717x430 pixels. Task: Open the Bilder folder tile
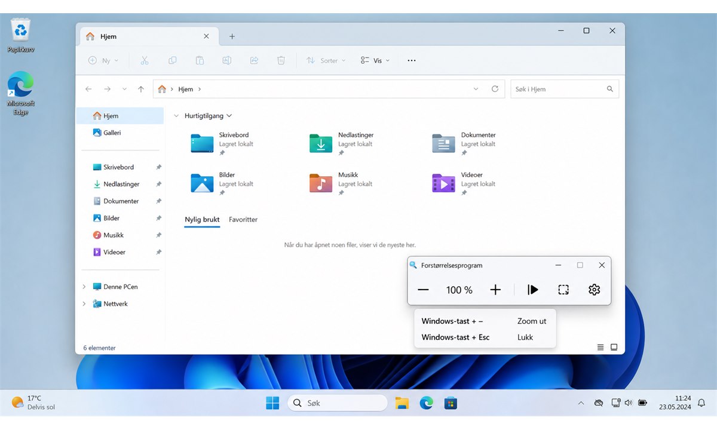221,183
